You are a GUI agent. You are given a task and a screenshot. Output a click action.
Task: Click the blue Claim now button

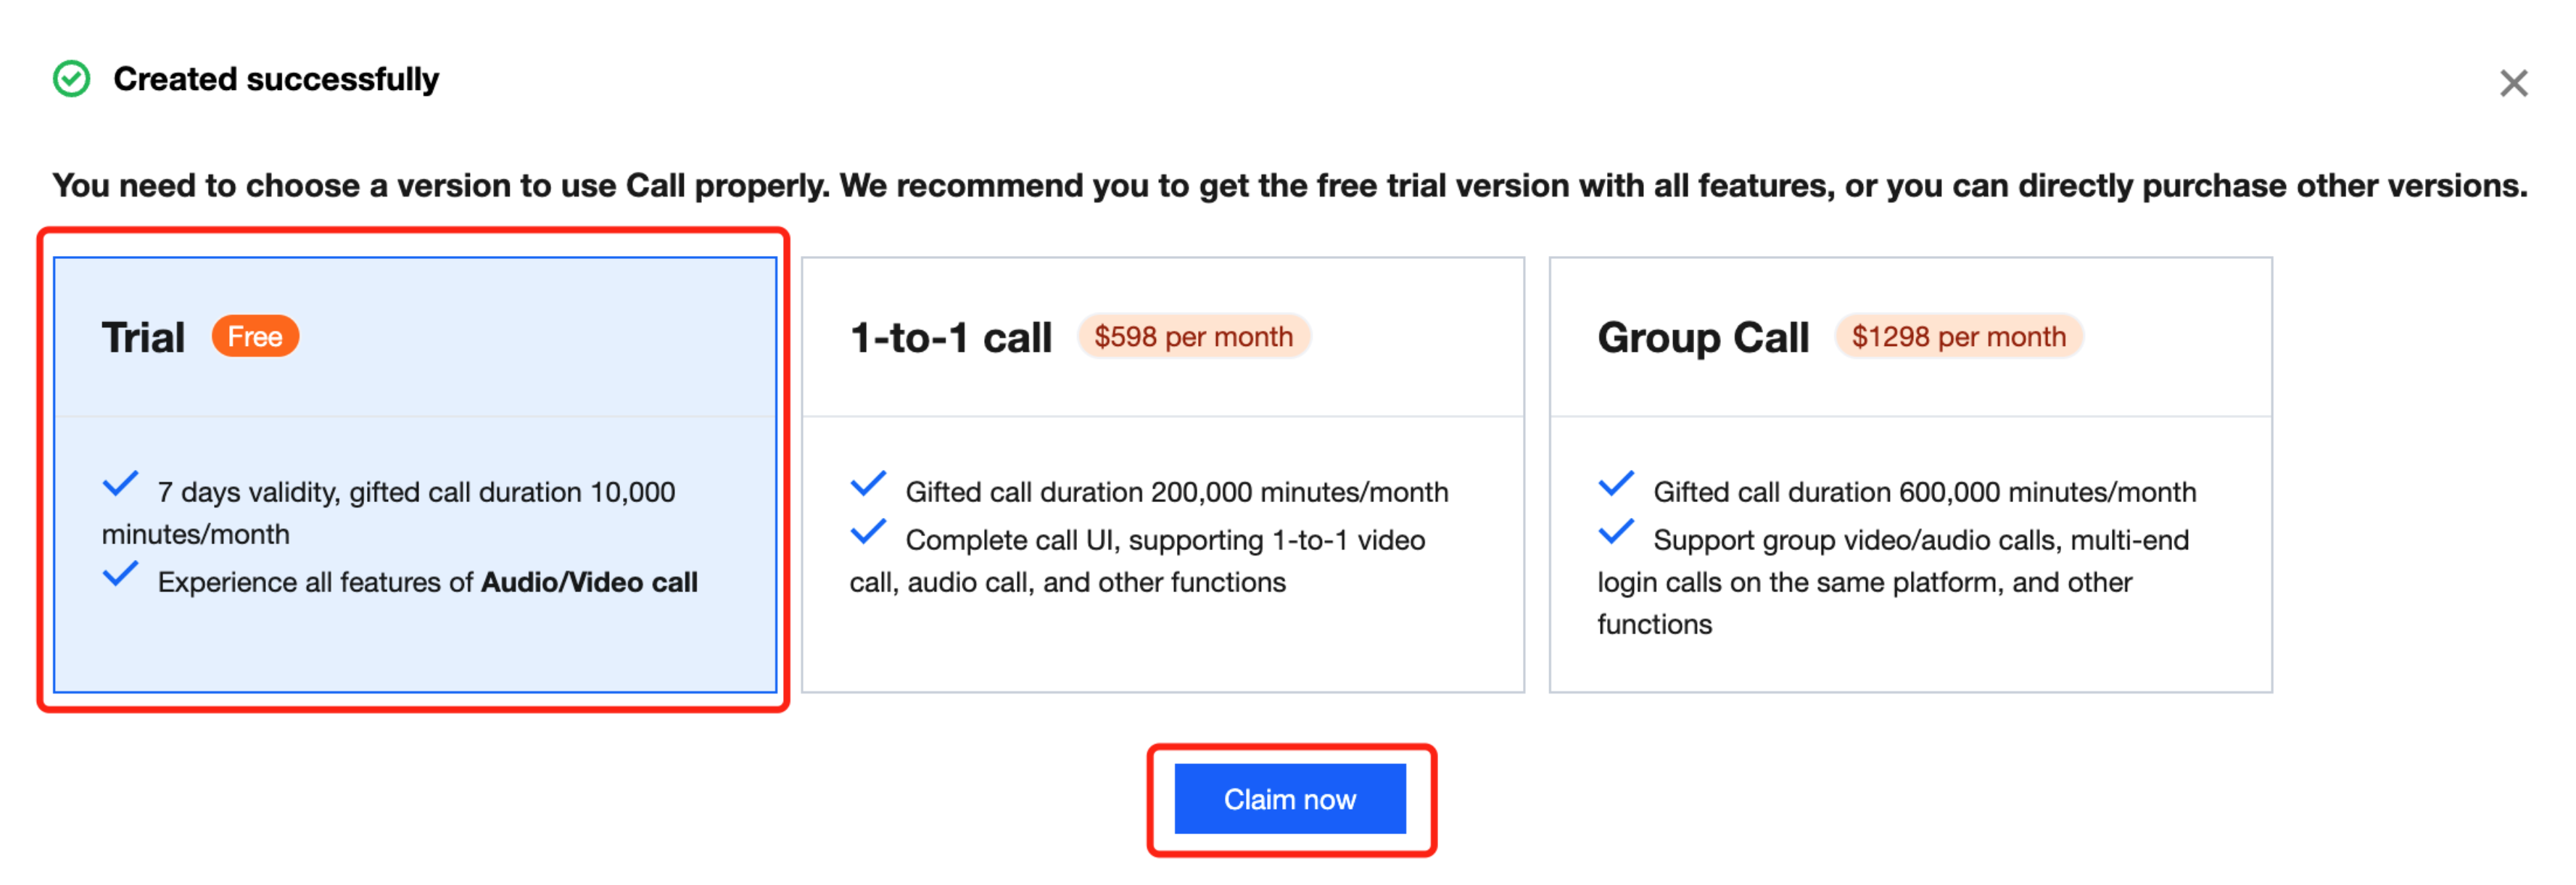click(1289, 799)
